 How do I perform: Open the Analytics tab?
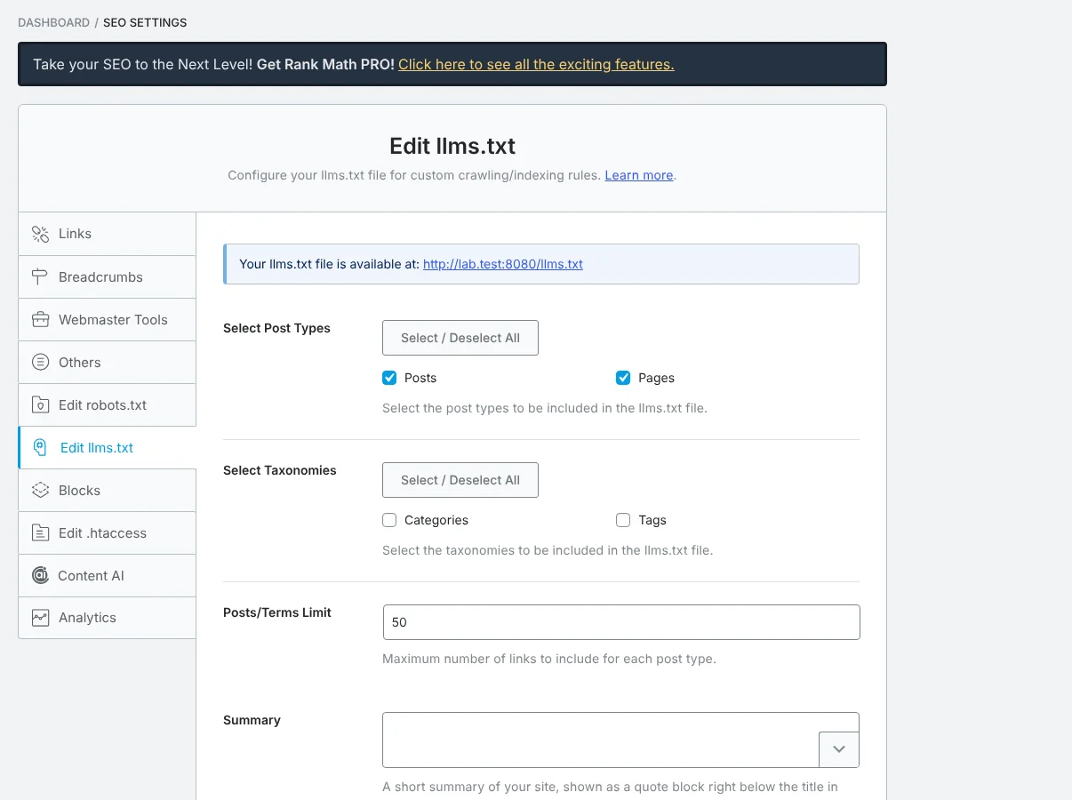click(x=107, y=617)
